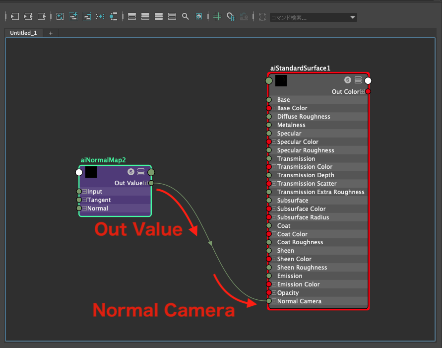Toggle the green grid display icon
Viewport: 442px width, 348px height.
pyautogui.click(x=217, y=16)
